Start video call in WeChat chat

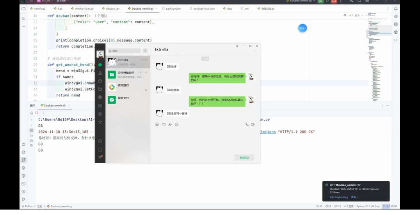coord(253,124)
